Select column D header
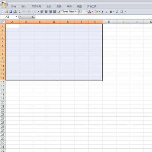 click(x=54, y=22)
